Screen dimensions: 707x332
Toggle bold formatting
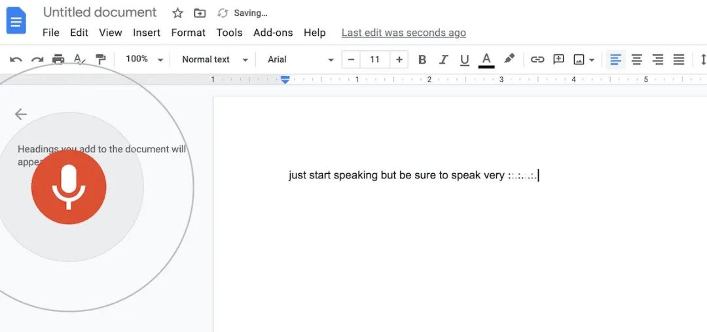pos(422,59)
